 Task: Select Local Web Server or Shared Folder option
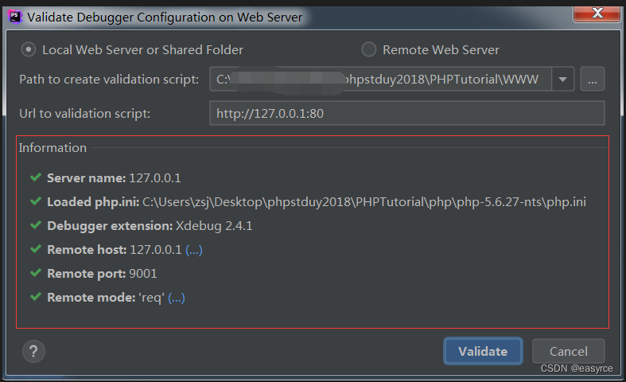(x=29, y=49)
